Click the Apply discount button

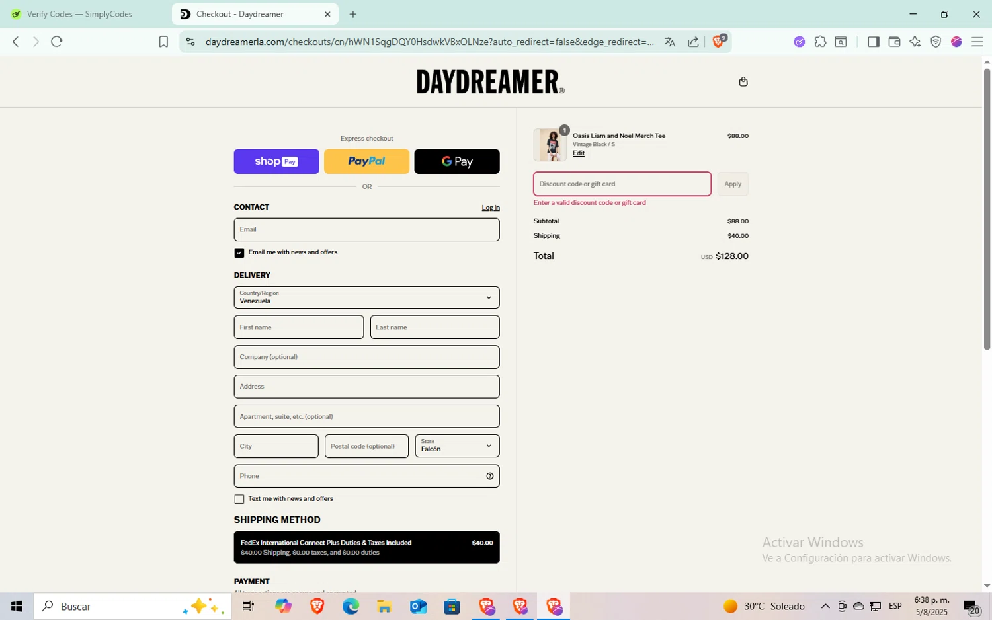(733, 184)
